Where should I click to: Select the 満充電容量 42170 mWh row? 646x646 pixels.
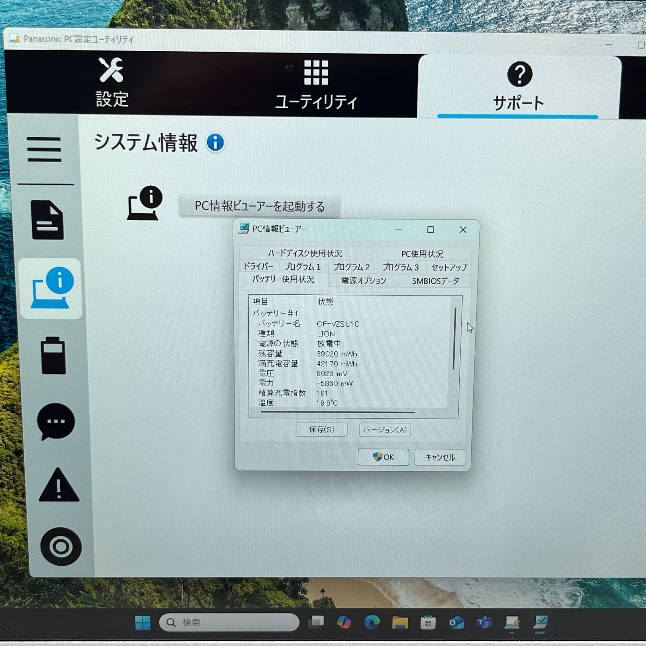(308, 364)
